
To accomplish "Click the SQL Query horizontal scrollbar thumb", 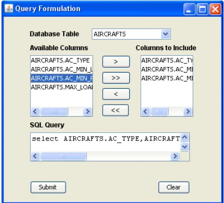I will coord(63,156).
